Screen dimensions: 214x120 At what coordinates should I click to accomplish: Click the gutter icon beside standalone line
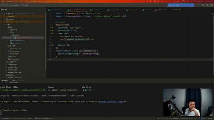tap(52, 31)
